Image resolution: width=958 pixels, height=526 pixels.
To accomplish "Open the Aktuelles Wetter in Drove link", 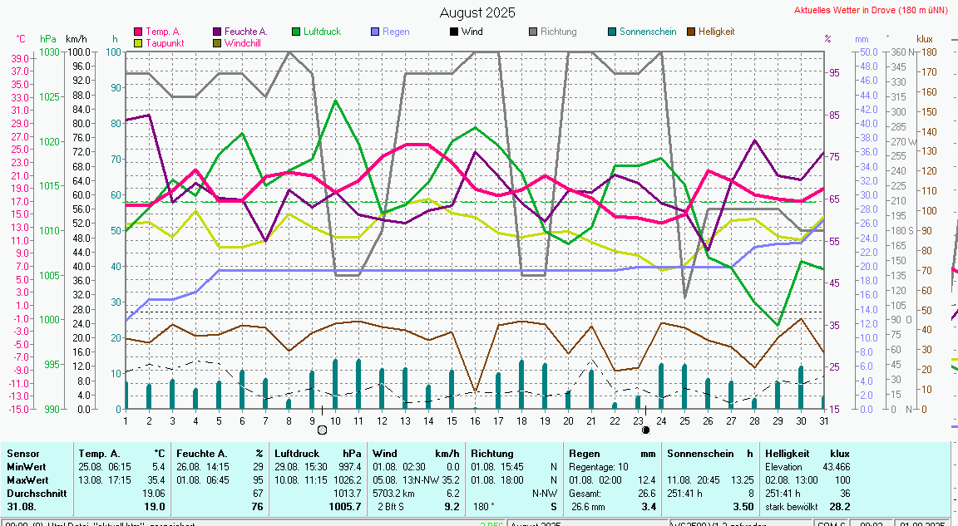I will click(x=871, y=11).
